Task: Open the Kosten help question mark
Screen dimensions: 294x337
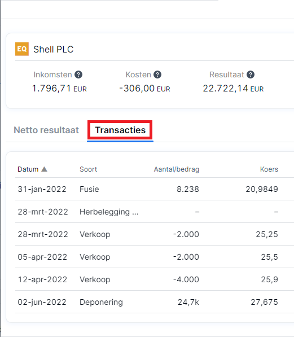Action: click(x=157, y=75)
